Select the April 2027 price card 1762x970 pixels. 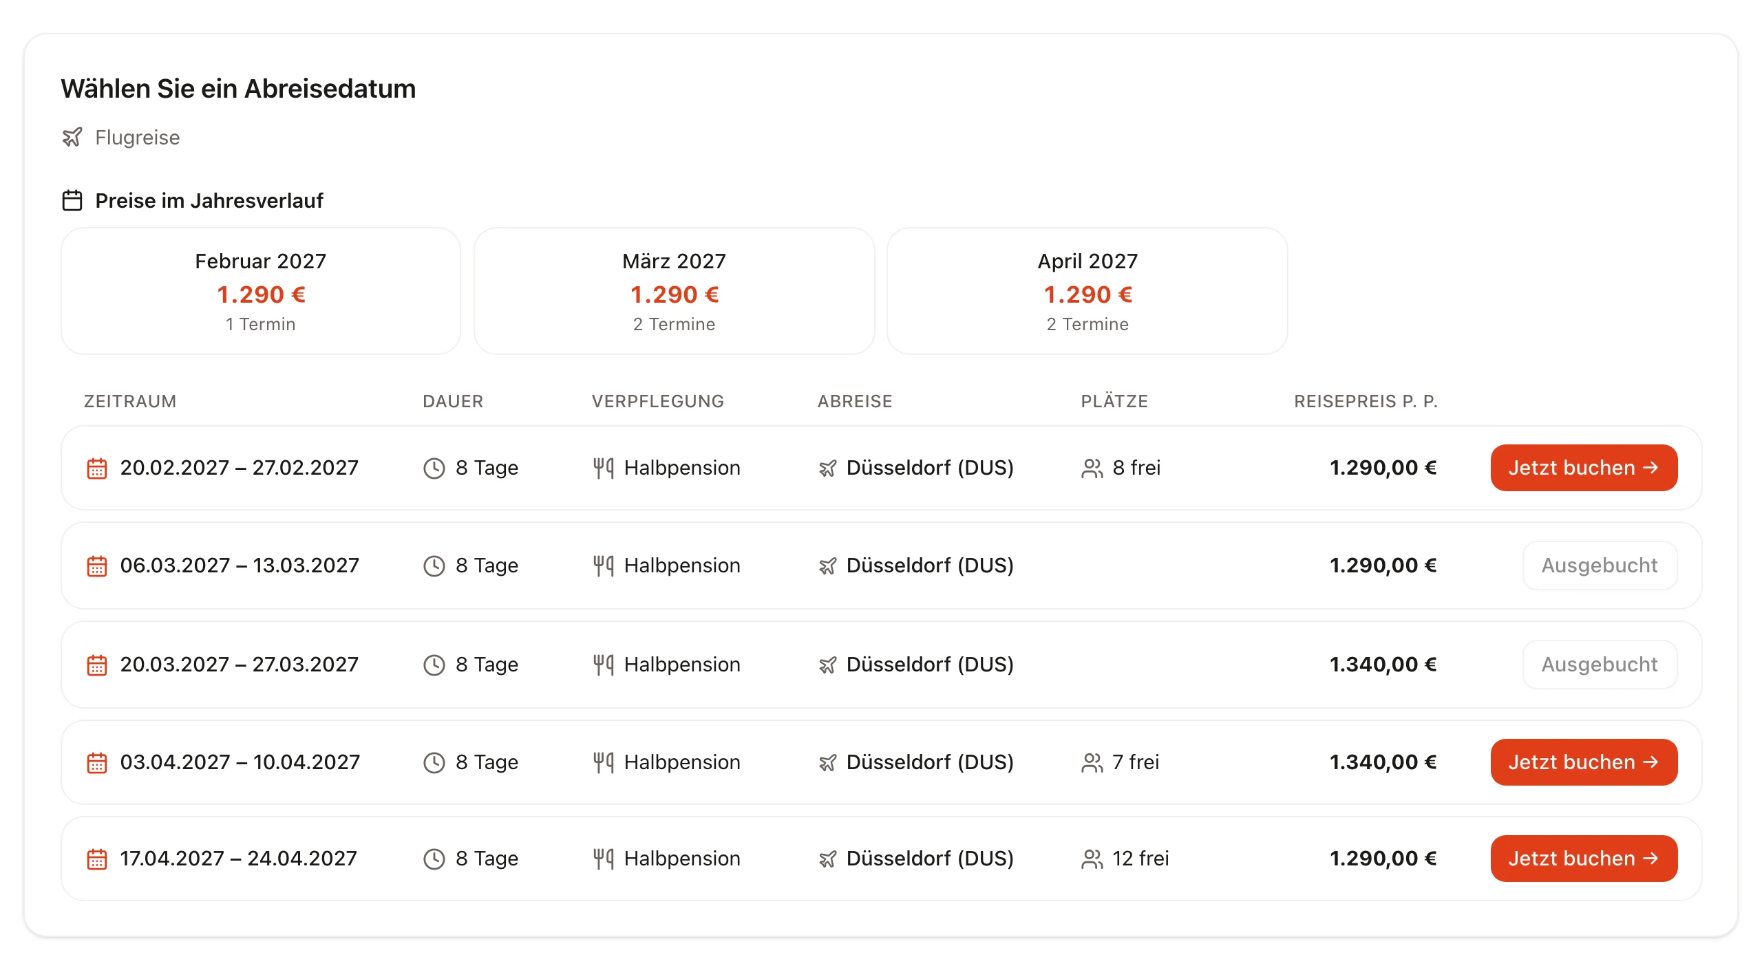(1087, 291)
